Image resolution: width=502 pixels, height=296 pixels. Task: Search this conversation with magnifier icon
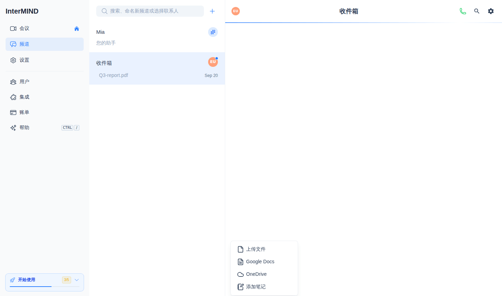477,11
